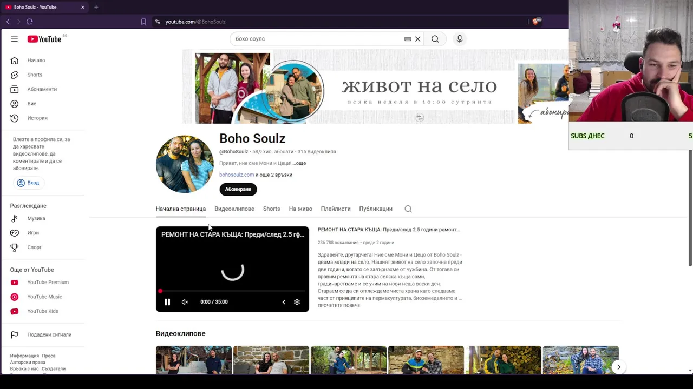The height and width of the screenshot is (389, 693).
Task: Open the video player settings gear
Action: [297, 302]
